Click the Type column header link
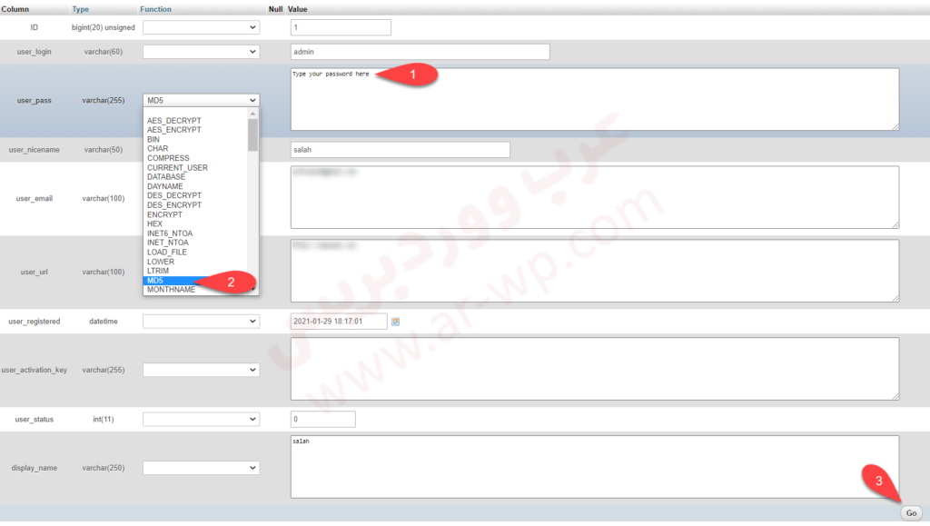930x526 pixels. [x=81, y=9]
